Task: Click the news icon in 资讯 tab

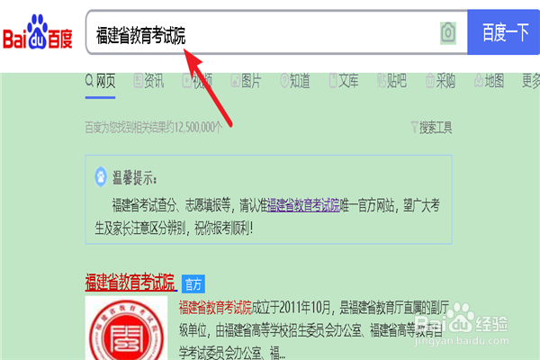Action: click(x=138, y=81)
